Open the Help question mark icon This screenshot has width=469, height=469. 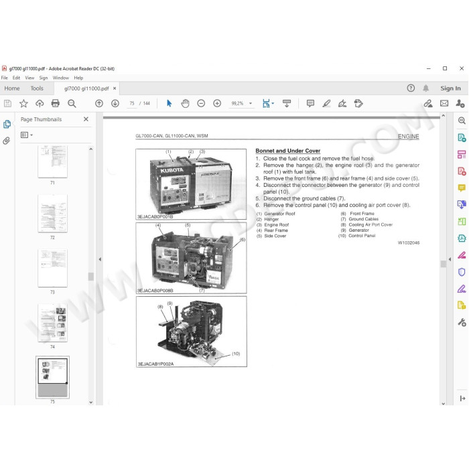(411, 88)
